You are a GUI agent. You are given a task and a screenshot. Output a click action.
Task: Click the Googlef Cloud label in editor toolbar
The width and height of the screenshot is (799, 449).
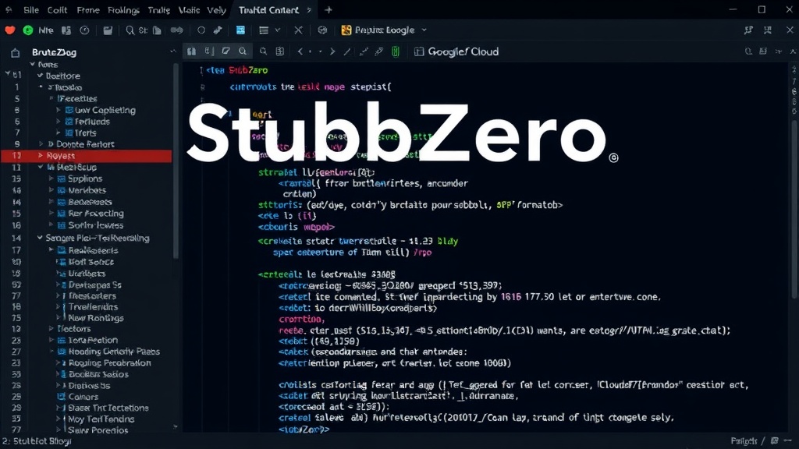pyautogui.click(x=463, y=51)
